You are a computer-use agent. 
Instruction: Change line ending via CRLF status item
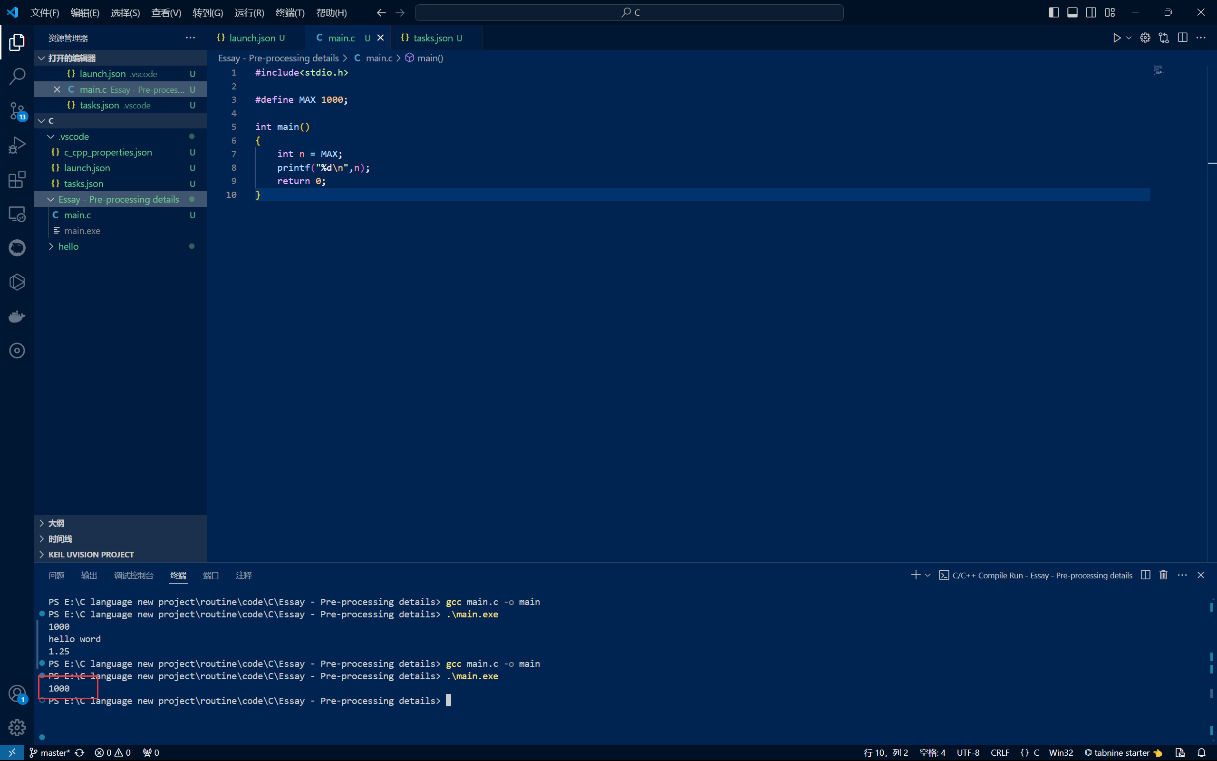[x=1000, y=752]
